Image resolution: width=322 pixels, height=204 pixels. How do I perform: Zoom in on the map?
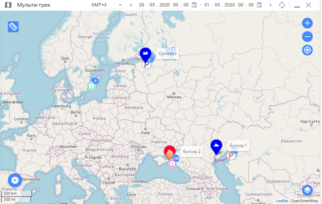307,23
